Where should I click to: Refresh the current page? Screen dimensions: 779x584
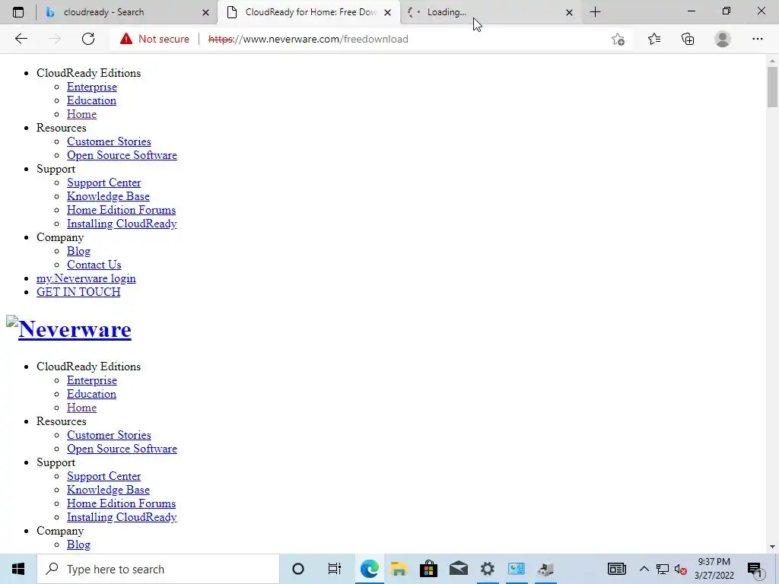(88, 39)
